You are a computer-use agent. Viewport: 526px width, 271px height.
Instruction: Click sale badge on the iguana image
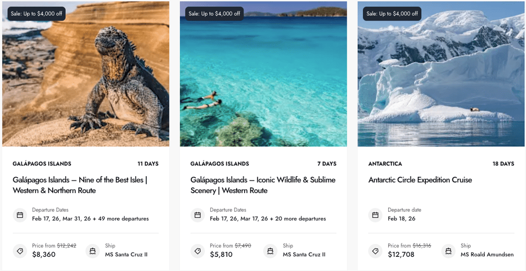pos(36,14)
